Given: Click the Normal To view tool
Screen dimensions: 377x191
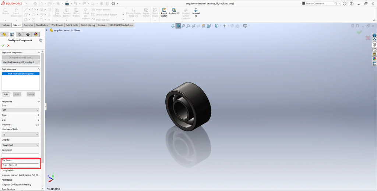Looking at the screenshot, I should pos(196,13).
